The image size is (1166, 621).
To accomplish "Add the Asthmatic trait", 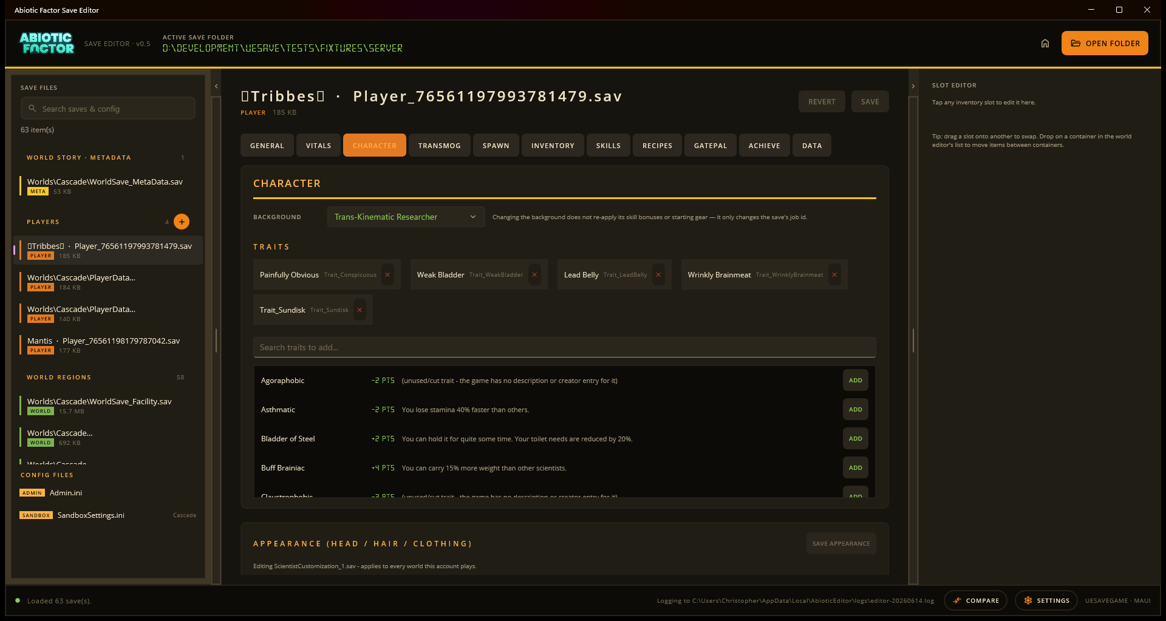I will tap(856, 410).
